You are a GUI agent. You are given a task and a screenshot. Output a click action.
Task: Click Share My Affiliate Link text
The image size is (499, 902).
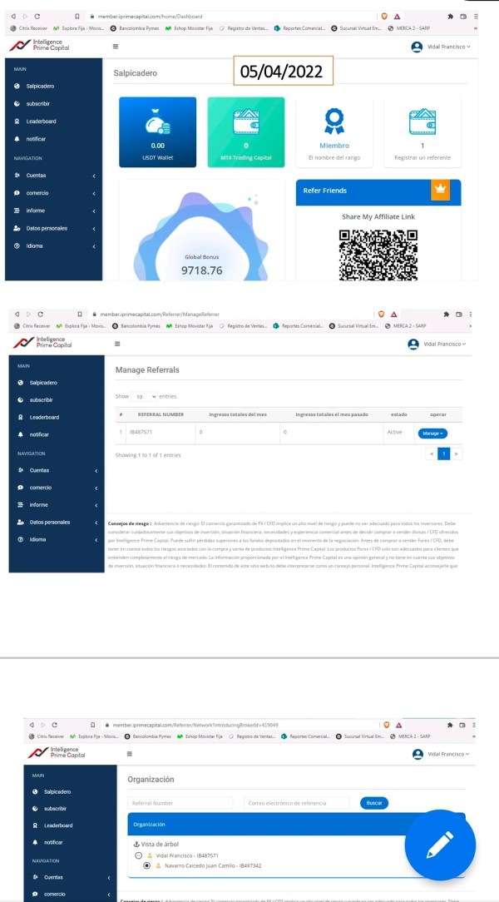coord(378,217)
